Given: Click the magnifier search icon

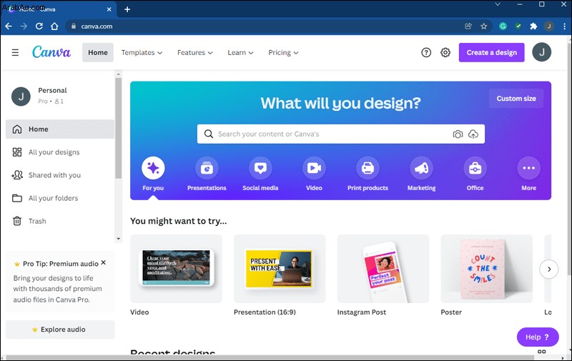Looking at the screenshot, I should click(209, 134).
